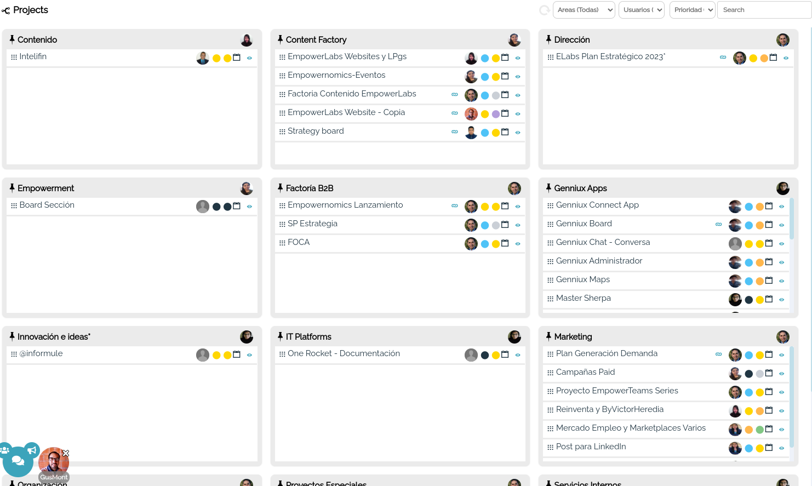Click blue status dot on EmpowerLabs Websites y LPgs
Image resolution: width=812 pixels, height=486 pixels.
coord(485,58)
